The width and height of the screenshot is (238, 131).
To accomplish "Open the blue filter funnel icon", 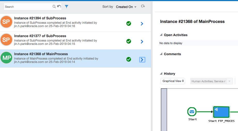I will [x=66, y=7].
